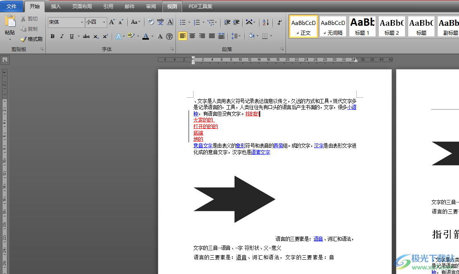Apply the 正文 (Normal) style
Screen dimensions: 459x274
pos(304,26)
